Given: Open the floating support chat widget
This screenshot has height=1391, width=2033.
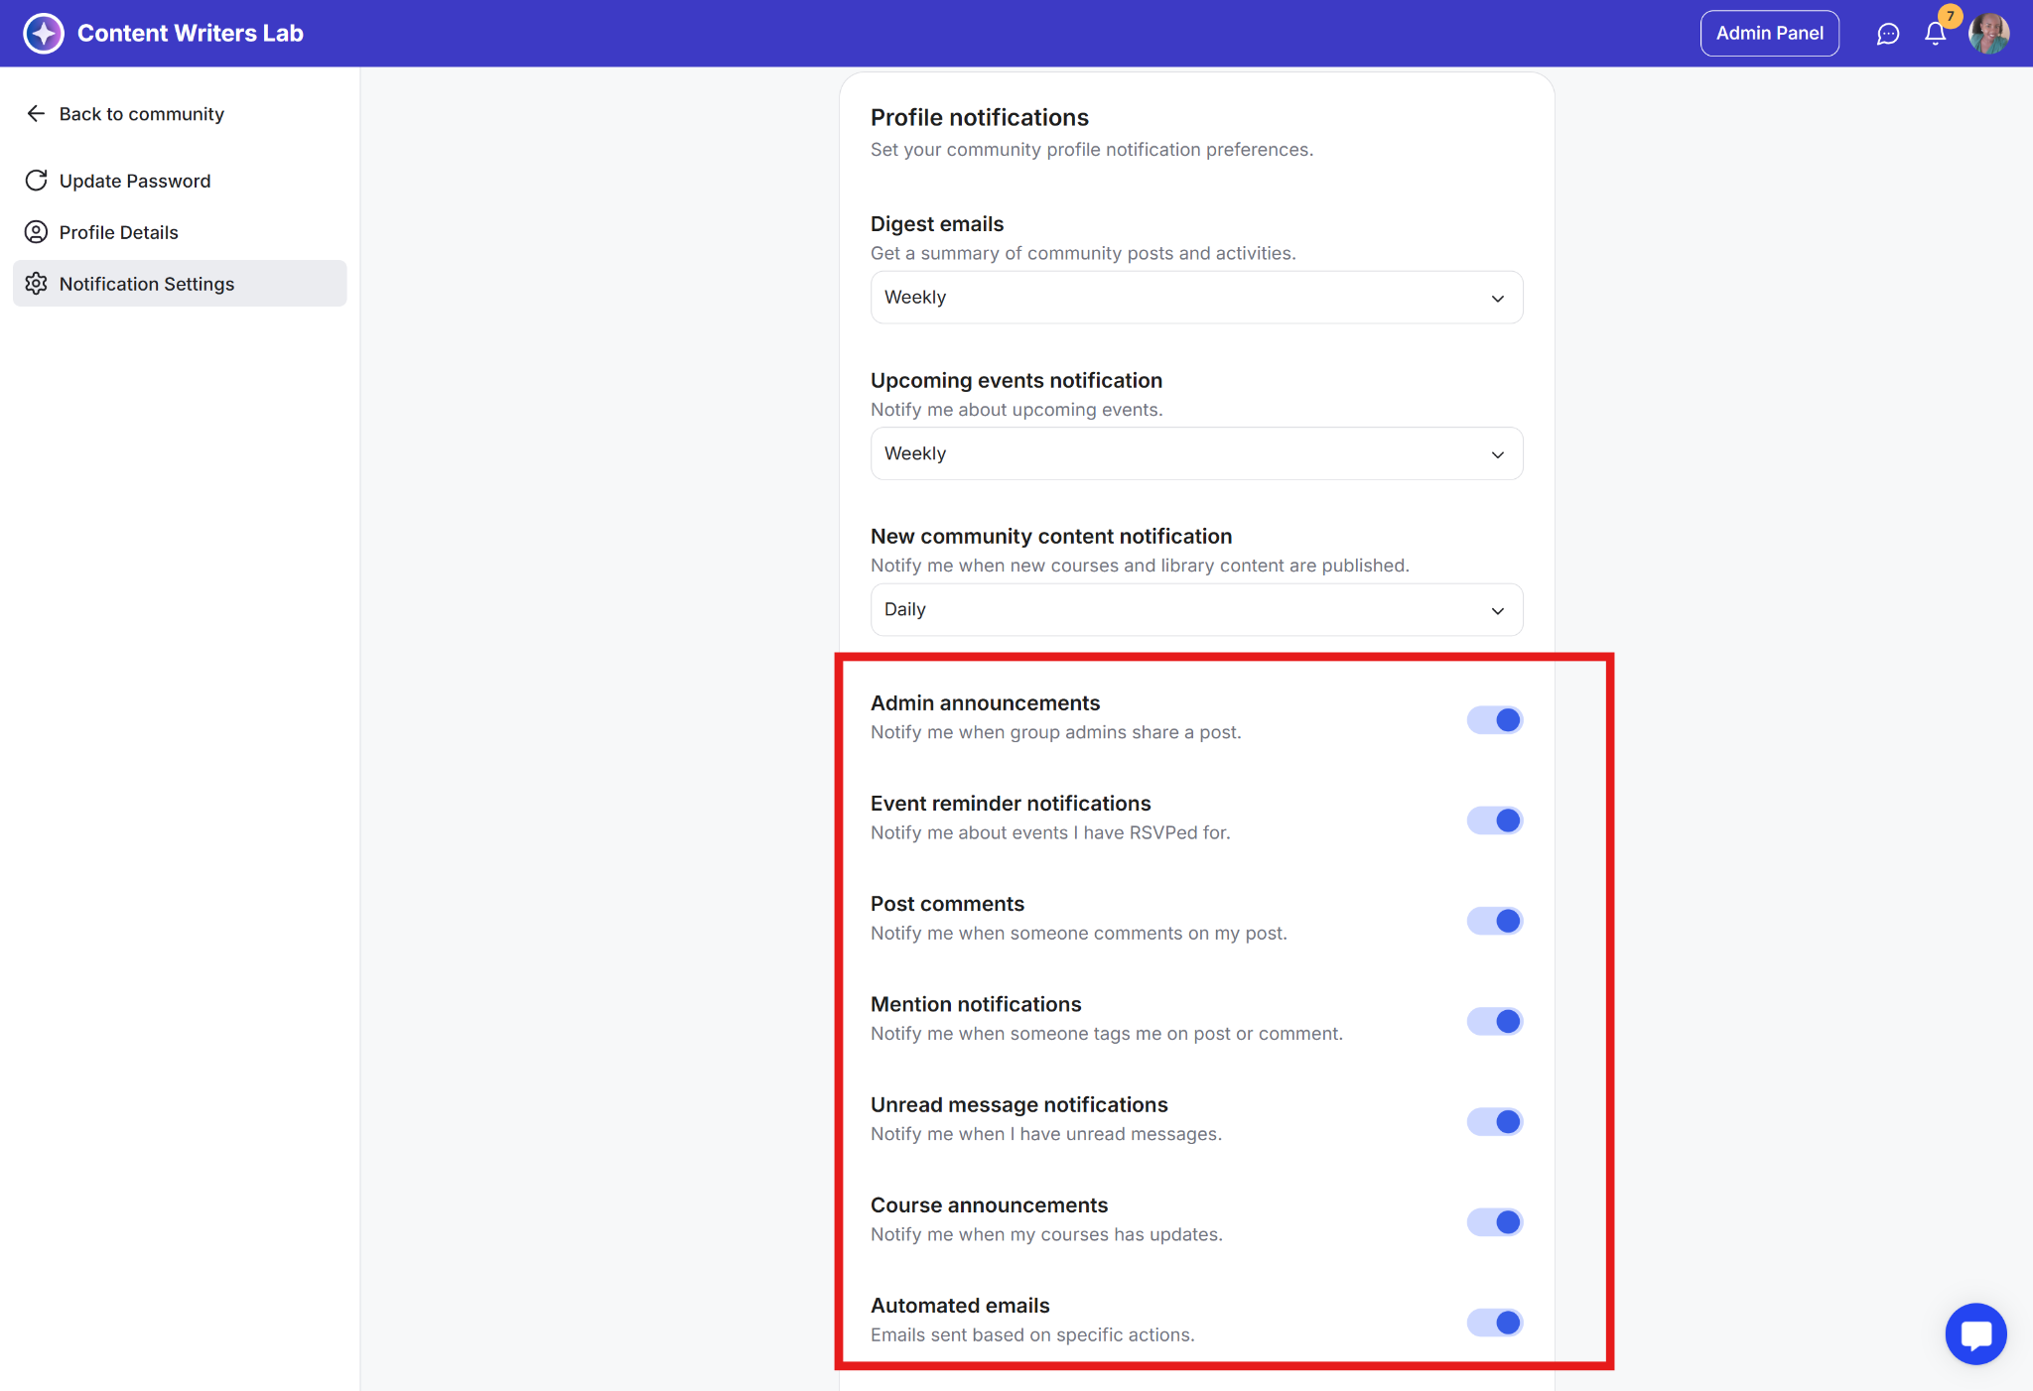Looking at the screenshot, I should click(1974, 1333).
